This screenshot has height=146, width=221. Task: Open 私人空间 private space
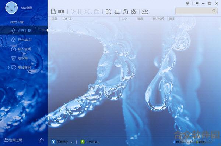(24, 49)
